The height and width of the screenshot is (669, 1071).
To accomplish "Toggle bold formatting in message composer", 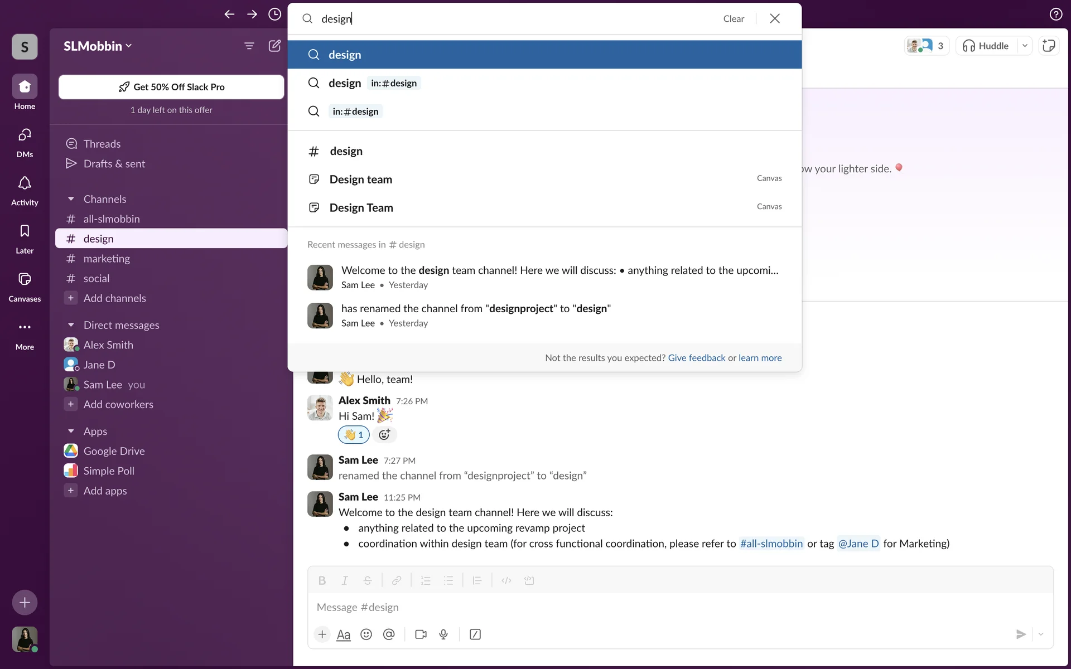I will tap(322, 580).
